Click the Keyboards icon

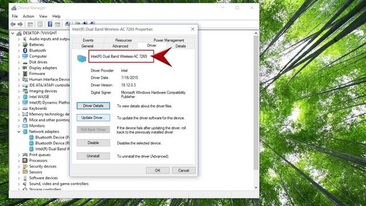(25, 108)
